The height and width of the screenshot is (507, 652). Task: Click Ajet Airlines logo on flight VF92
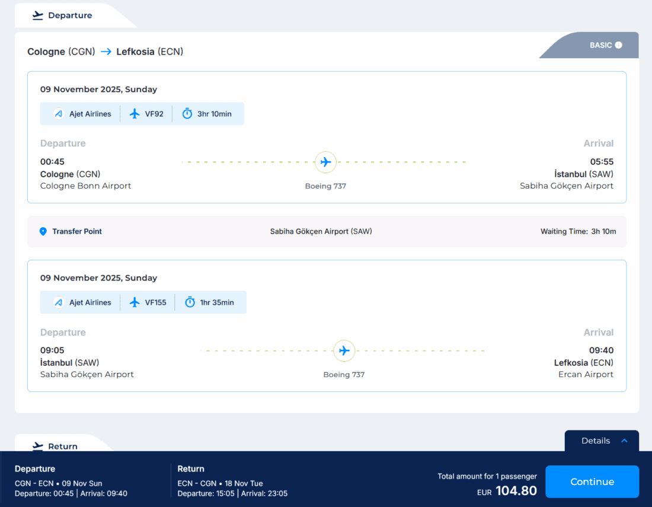(58, 114)
